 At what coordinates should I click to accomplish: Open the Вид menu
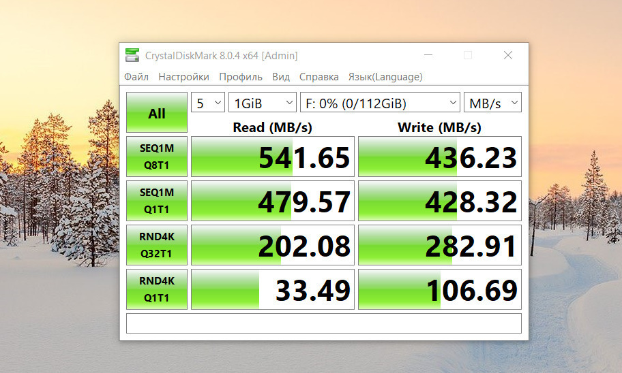281,76
